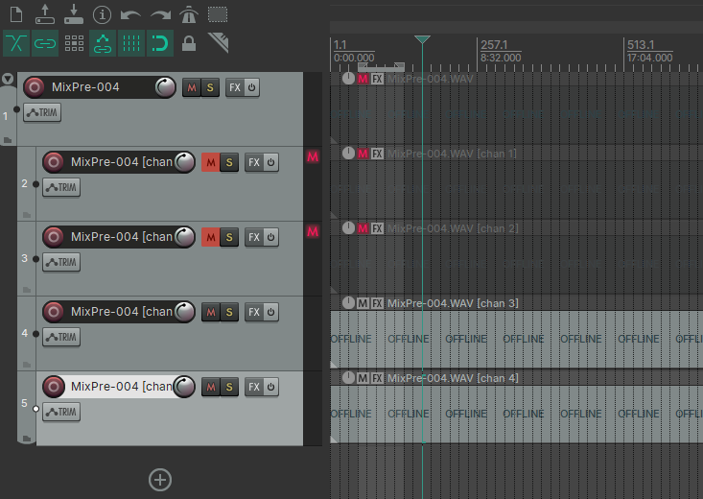Open the master track dropdown arrow
The height and width of the screenshot is (499, 703).
(x=8, y=79)
